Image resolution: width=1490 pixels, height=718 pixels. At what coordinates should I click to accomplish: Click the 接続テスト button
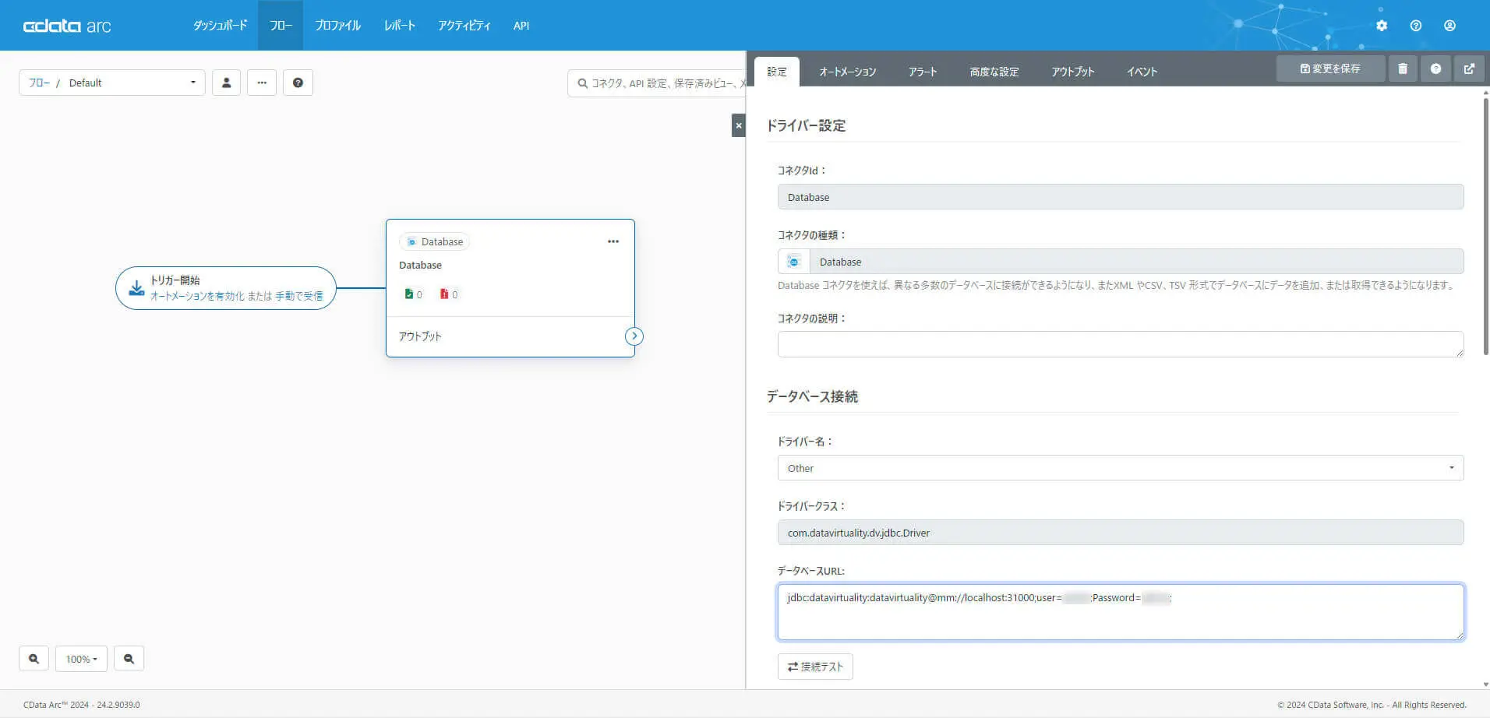tap(815, 667)
